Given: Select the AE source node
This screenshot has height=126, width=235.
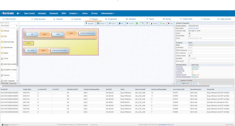Looking at the screenshot, I should click(32, 34).
